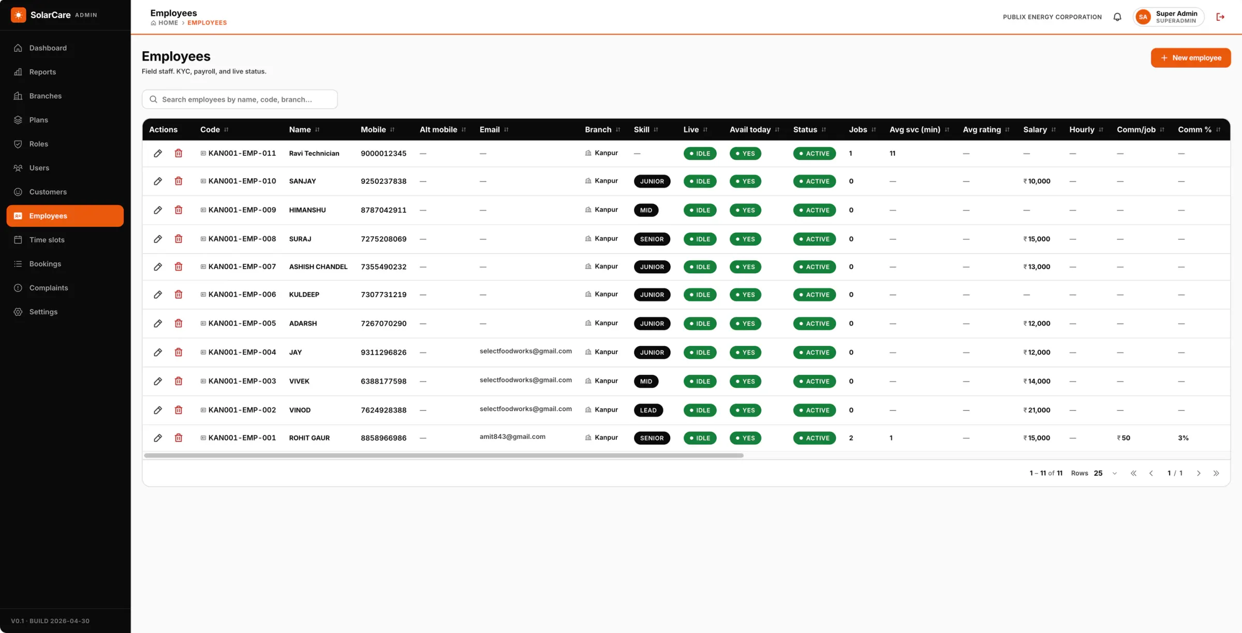Edit VIVEK's record via pencil icon
The width and height of the screenshot is (1242, 633).
click(158, 381)
